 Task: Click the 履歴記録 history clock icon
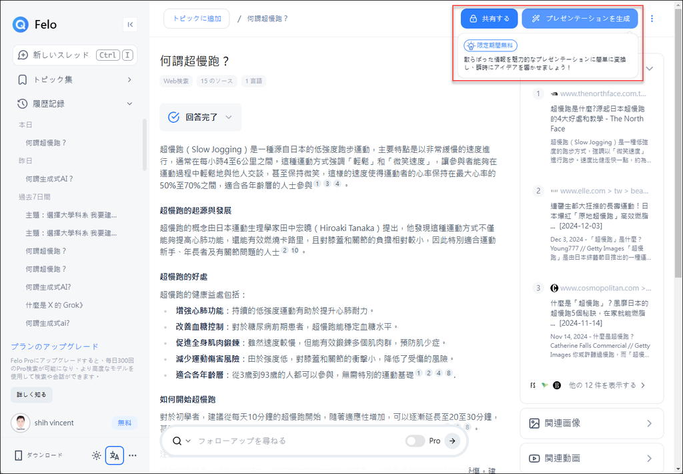click(22, 103)
